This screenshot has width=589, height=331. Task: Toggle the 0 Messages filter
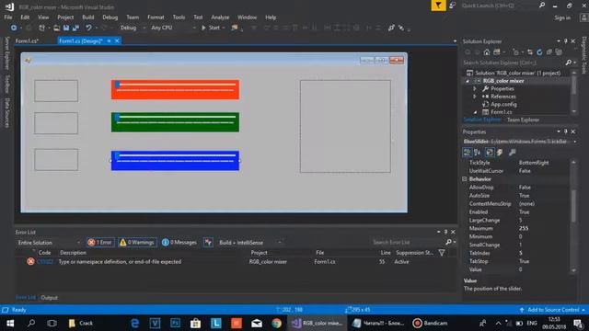(179, 243)
